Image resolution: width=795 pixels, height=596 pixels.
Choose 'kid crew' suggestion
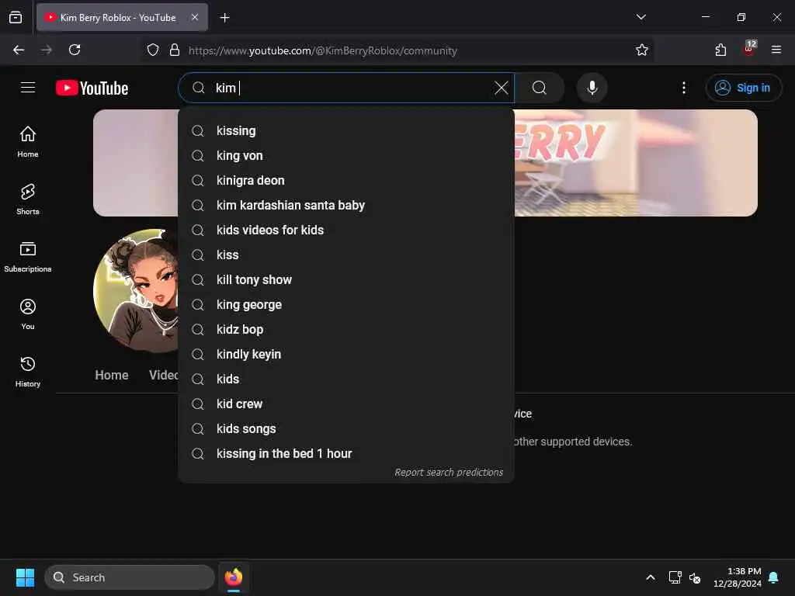[x=346, y=404]
